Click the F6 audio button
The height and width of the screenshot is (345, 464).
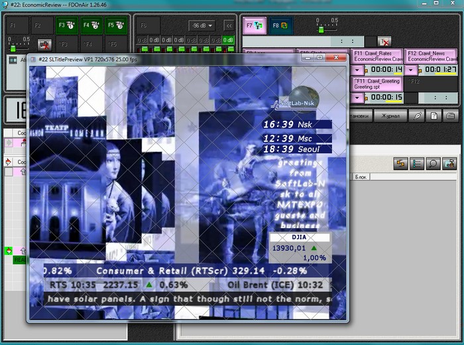[x=148, y=25]
